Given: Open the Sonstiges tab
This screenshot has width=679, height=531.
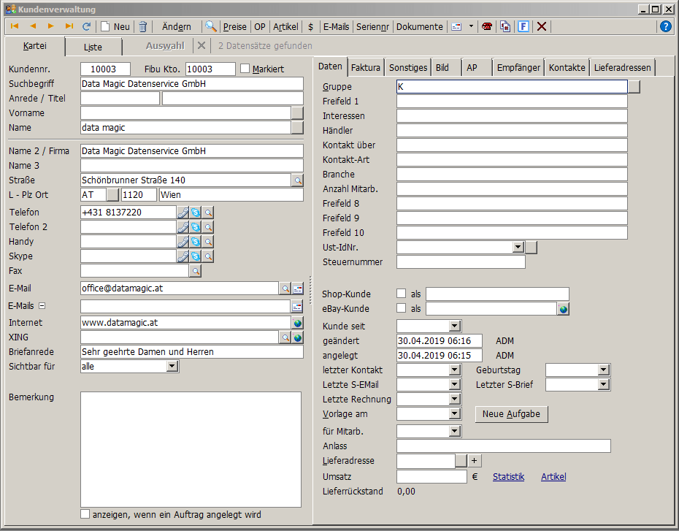Looking at the screenshot, I should [x=408, y=68].
